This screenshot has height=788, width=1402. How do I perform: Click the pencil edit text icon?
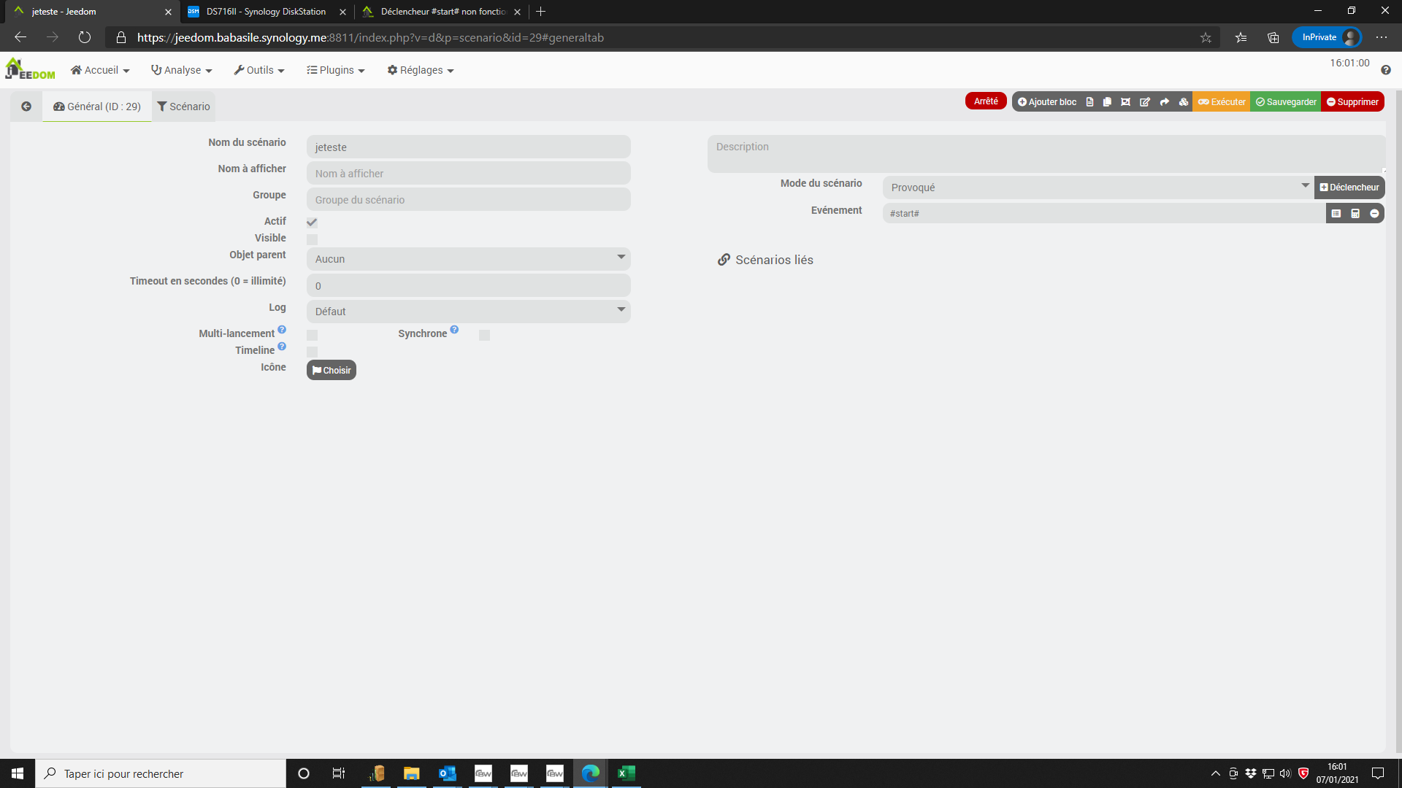[x=1145, y=102]
